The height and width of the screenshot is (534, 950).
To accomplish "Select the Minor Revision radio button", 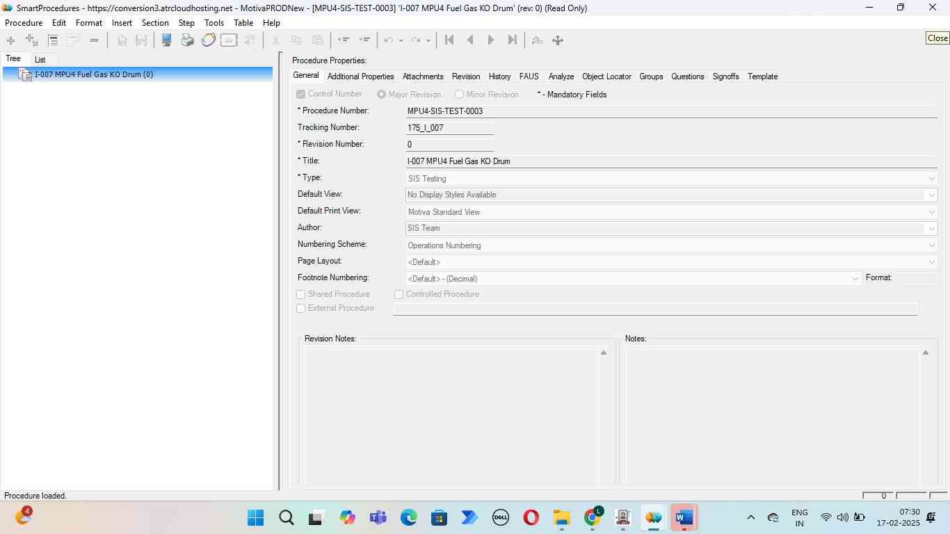I will pyautogui.click(x=459, y=94).
